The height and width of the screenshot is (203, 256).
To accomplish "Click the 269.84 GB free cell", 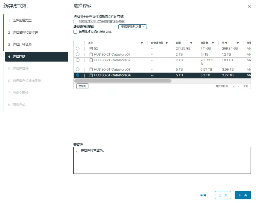I will tap(230, 48).
